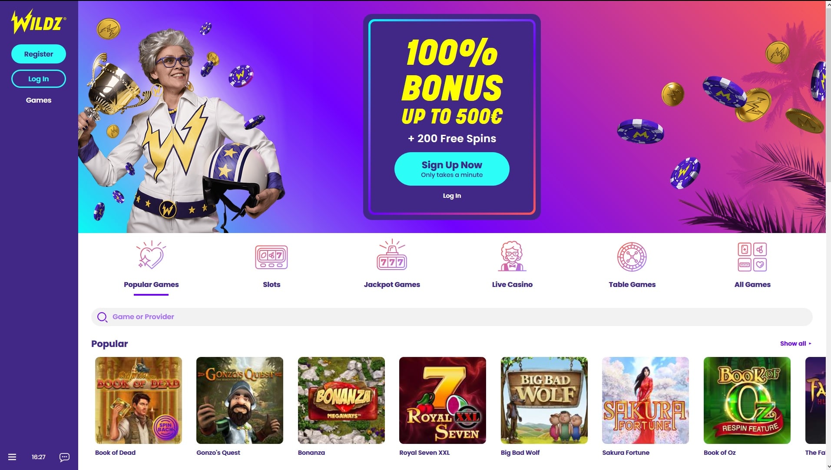Open the Live Casino dealer icon
Image resolution: width=831 pixels, height=470 pixels.
tap(512, 256)
